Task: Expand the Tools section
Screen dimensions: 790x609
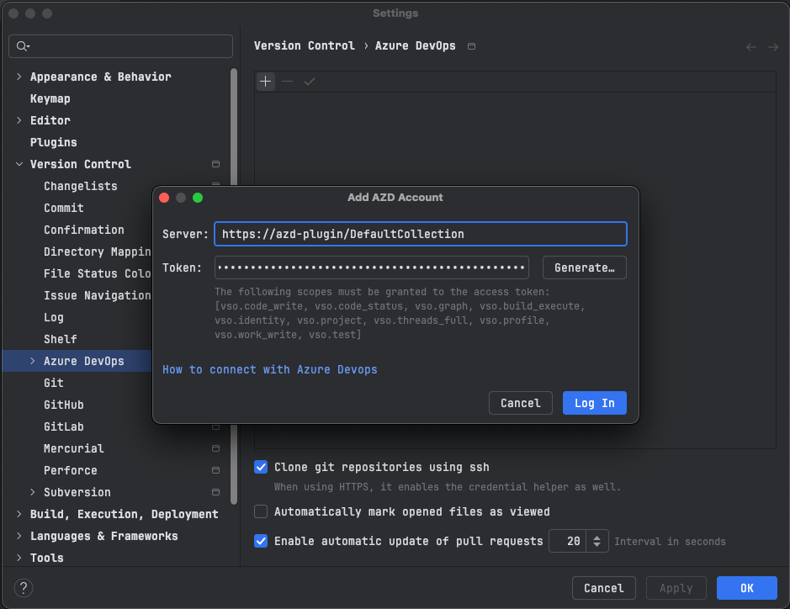Action: (19, 558)
